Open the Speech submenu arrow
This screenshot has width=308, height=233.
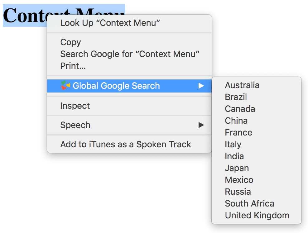[201, 125]
